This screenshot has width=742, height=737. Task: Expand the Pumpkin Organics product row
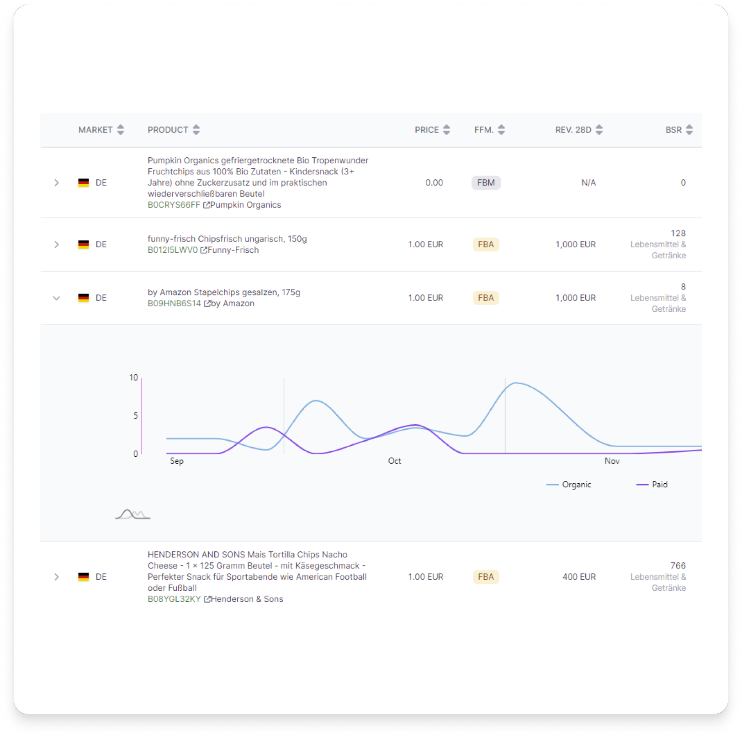[x=56, y=183]
